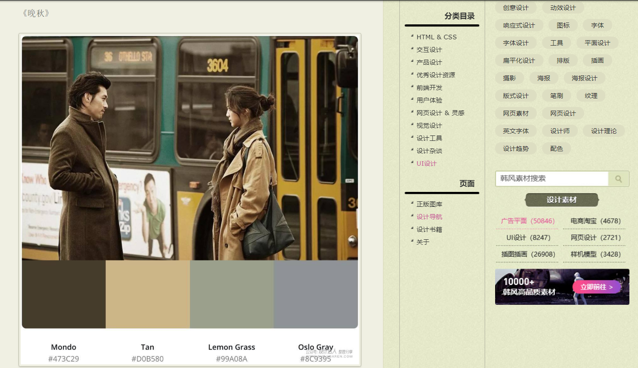Click the Mondo dark brown color swatch
Image resolution: width=638 pixels, height=368 pixels.
click(64, 294)
